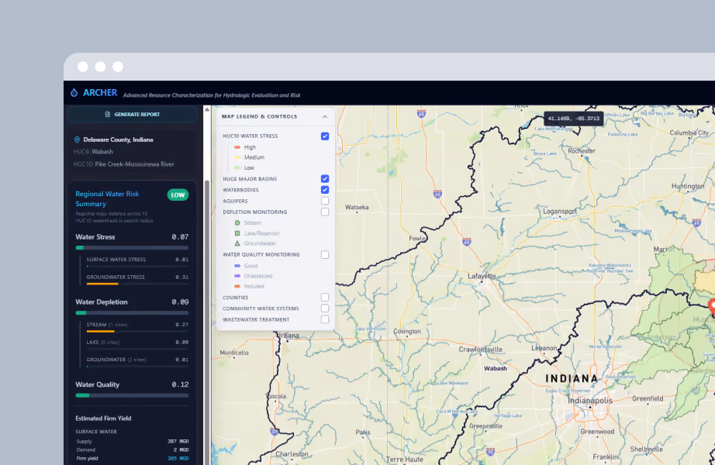This screenshot has width=715, height=465.
Task: Click the Water Quality progress bar
Action: coord(132,395)
